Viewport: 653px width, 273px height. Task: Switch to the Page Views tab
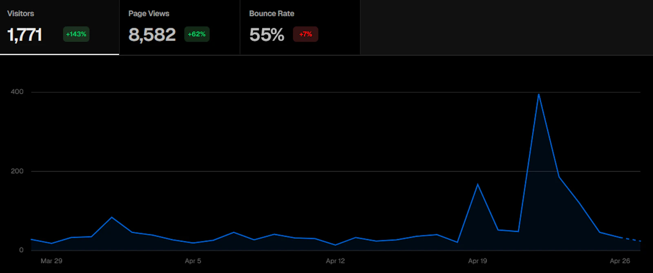[x=180, y=27]
